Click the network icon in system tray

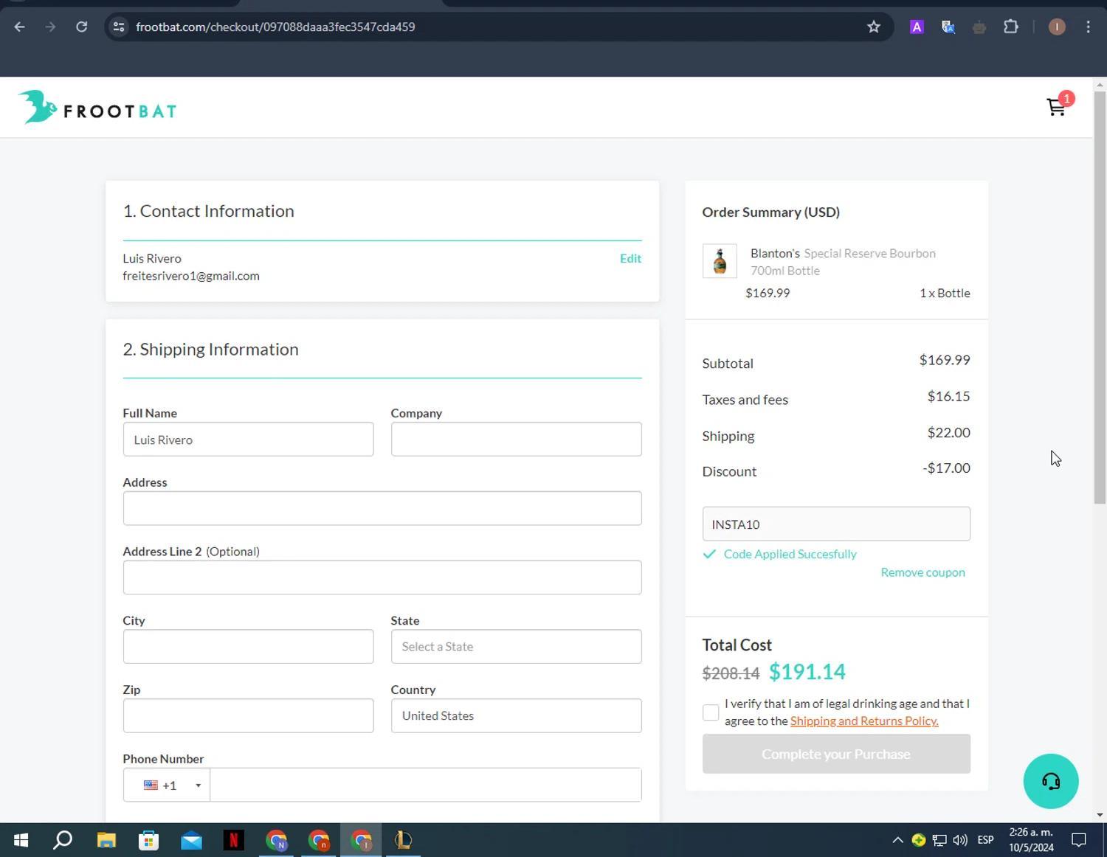[x=939, y=840]
